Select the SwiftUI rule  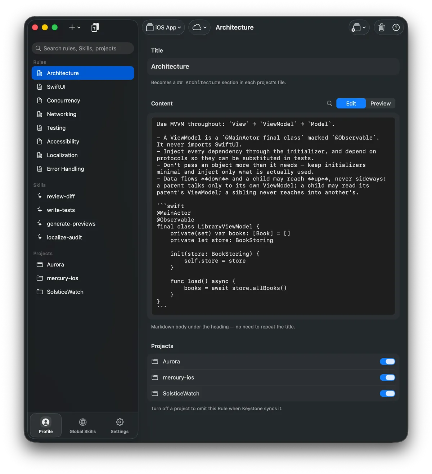coord(83,87)
